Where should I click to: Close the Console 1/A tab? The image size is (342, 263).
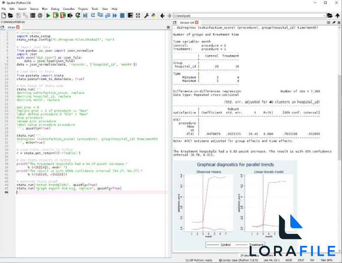pyautogui.click(x=197, y=22)
